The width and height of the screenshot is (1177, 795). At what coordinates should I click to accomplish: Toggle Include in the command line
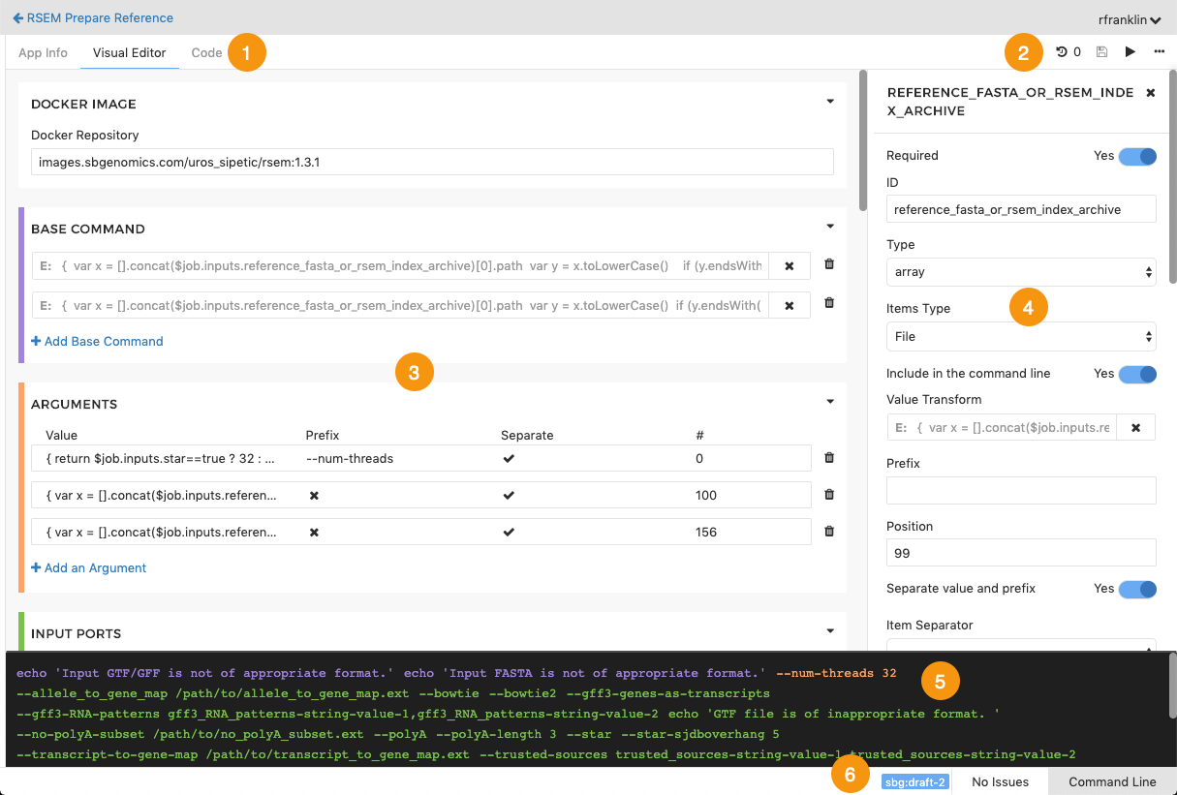[1137, 374]
